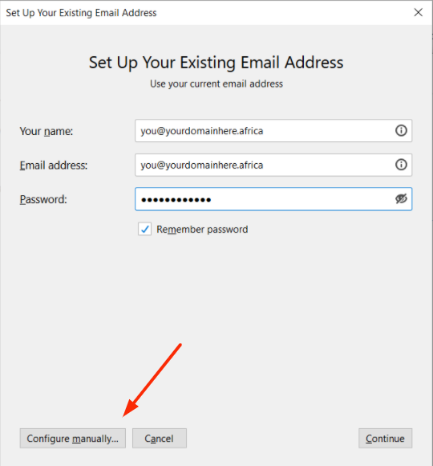This screenshot has width=433, height=466.
Task: Click the Email address label
Action: (x=54, y=166)
